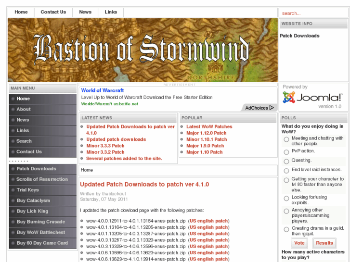Open Patch Downloads in the sidebar menu
350x262 pixels.
43,169
